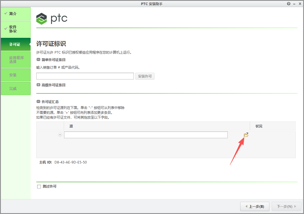Click the 安装许可 button
This screenshot has height=214, width=304.
tap(145, 76)
